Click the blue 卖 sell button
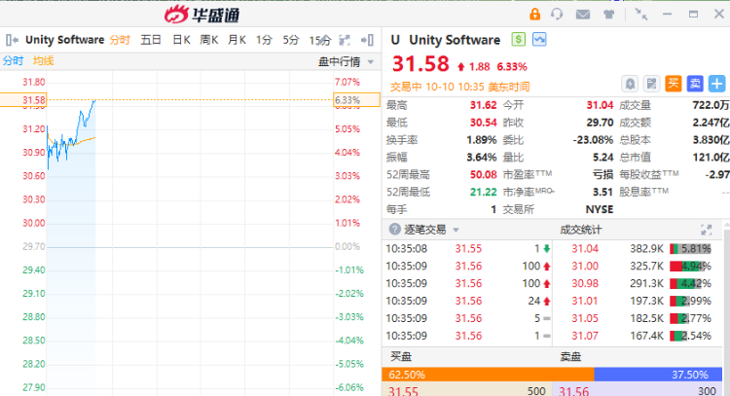 (x=695, y=84)
